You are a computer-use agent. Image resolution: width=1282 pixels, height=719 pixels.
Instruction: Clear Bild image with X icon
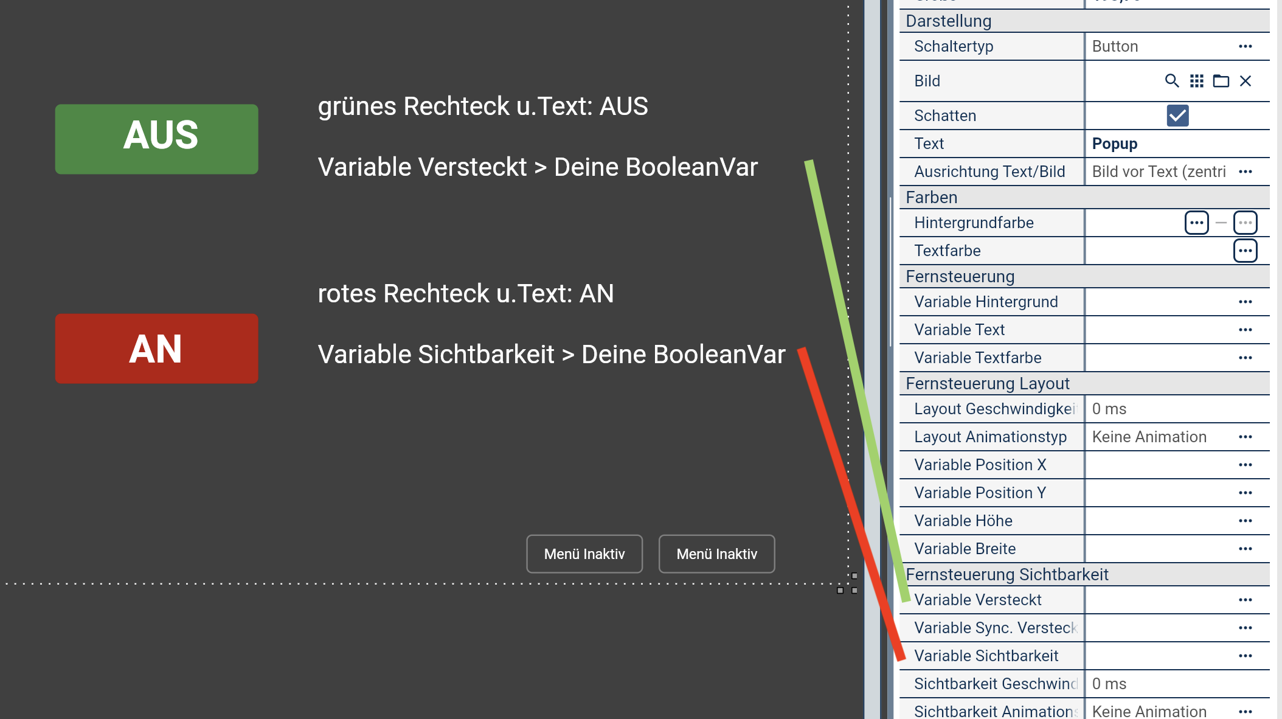(x=1245, y=81)
